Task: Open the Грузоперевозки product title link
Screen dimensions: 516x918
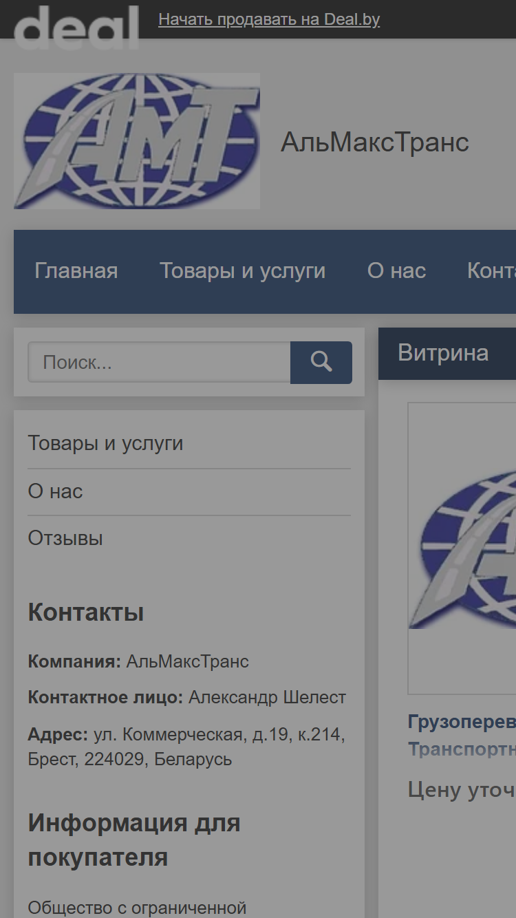Action: pyautogui.click(x=462, y=735)
